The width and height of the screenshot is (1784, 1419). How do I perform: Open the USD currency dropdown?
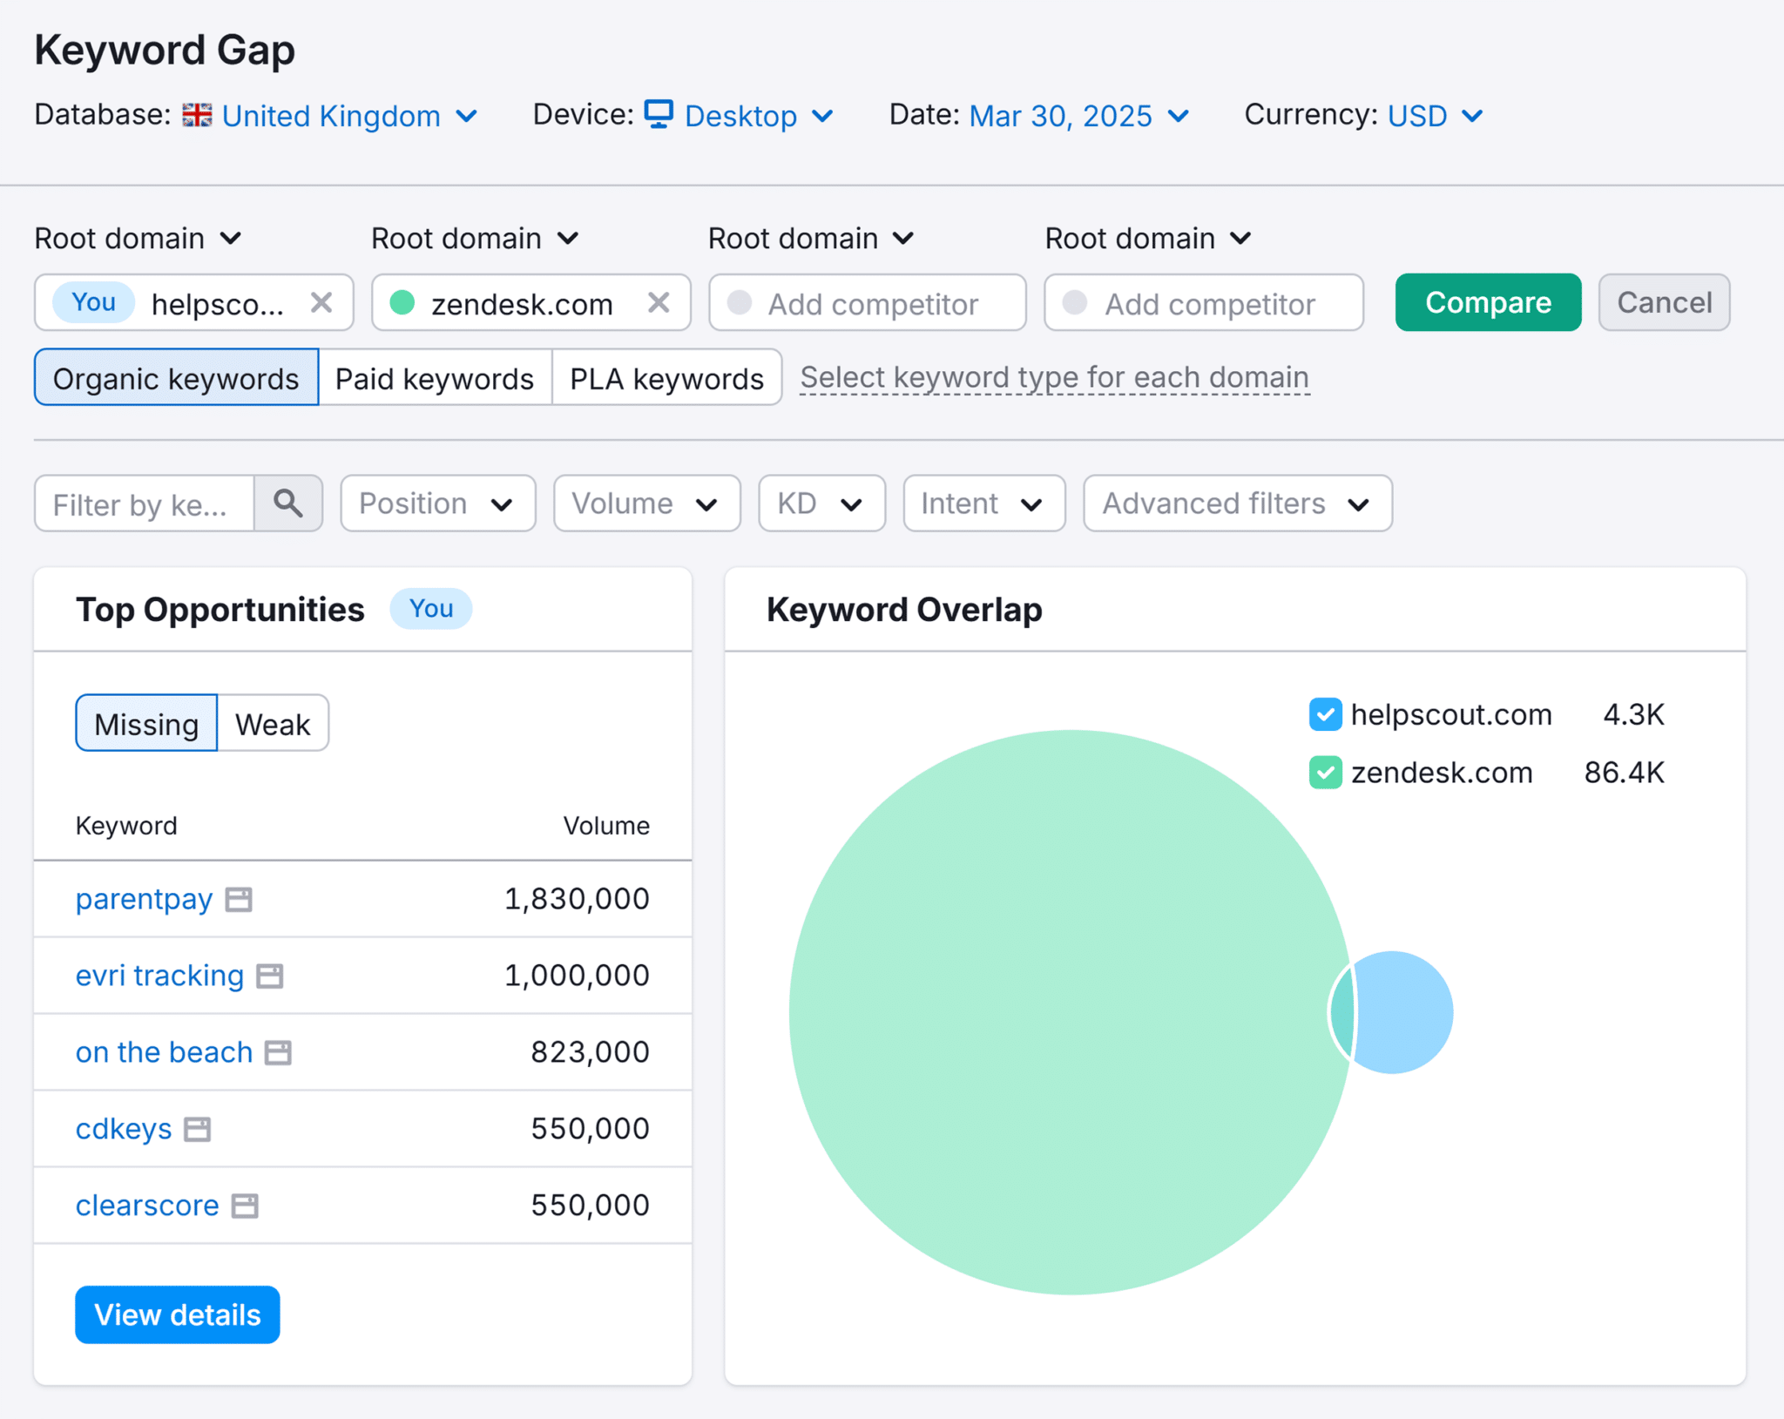coord(1435,115)
